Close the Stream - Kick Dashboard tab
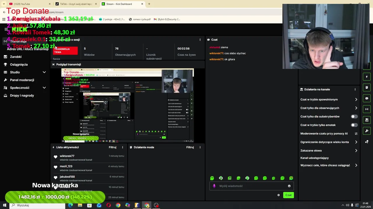The width and height of the screenshot is (373, 209). (142, 4)
